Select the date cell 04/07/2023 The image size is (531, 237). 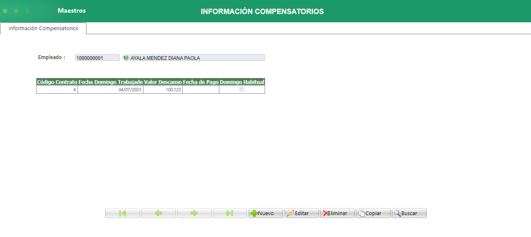(110, 90)
